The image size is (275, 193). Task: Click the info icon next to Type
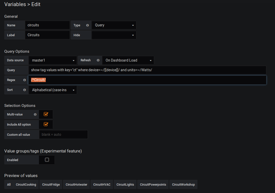click(x=87, y=25)
